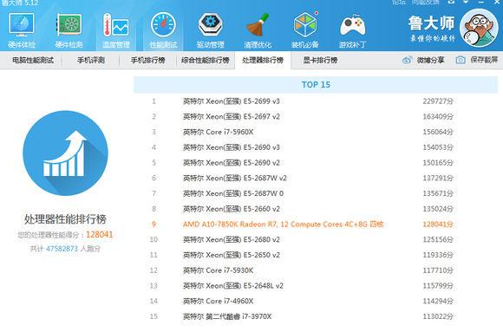Click the blue rising-chart ranking graphic
This screenshot has width=503, height=332.
point(65,153)
